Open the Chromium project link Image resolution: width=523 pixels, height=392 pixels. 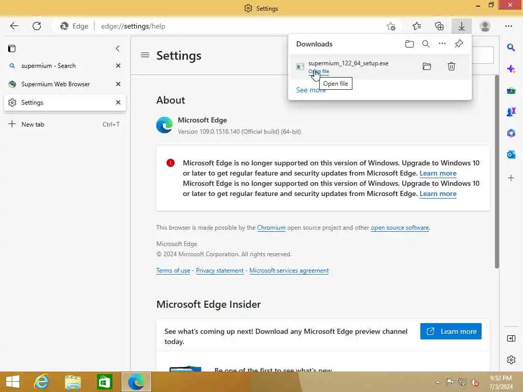[x=271, y=228]
